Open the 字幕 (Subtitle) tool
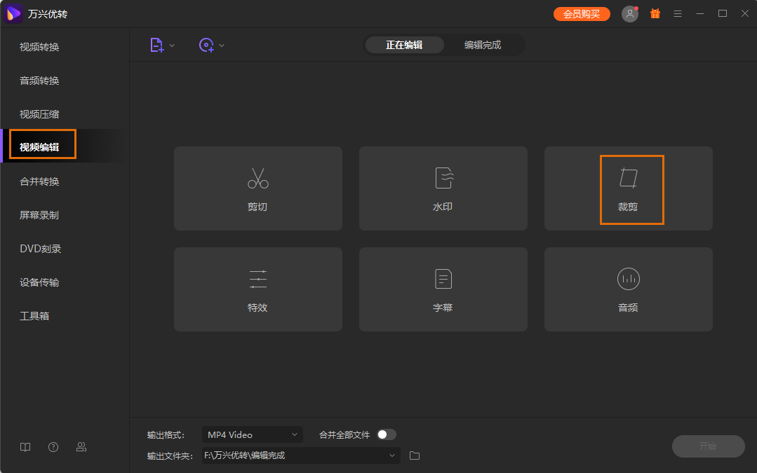The image size is (757, 473). pyautogui.click(x=443, y=289)
